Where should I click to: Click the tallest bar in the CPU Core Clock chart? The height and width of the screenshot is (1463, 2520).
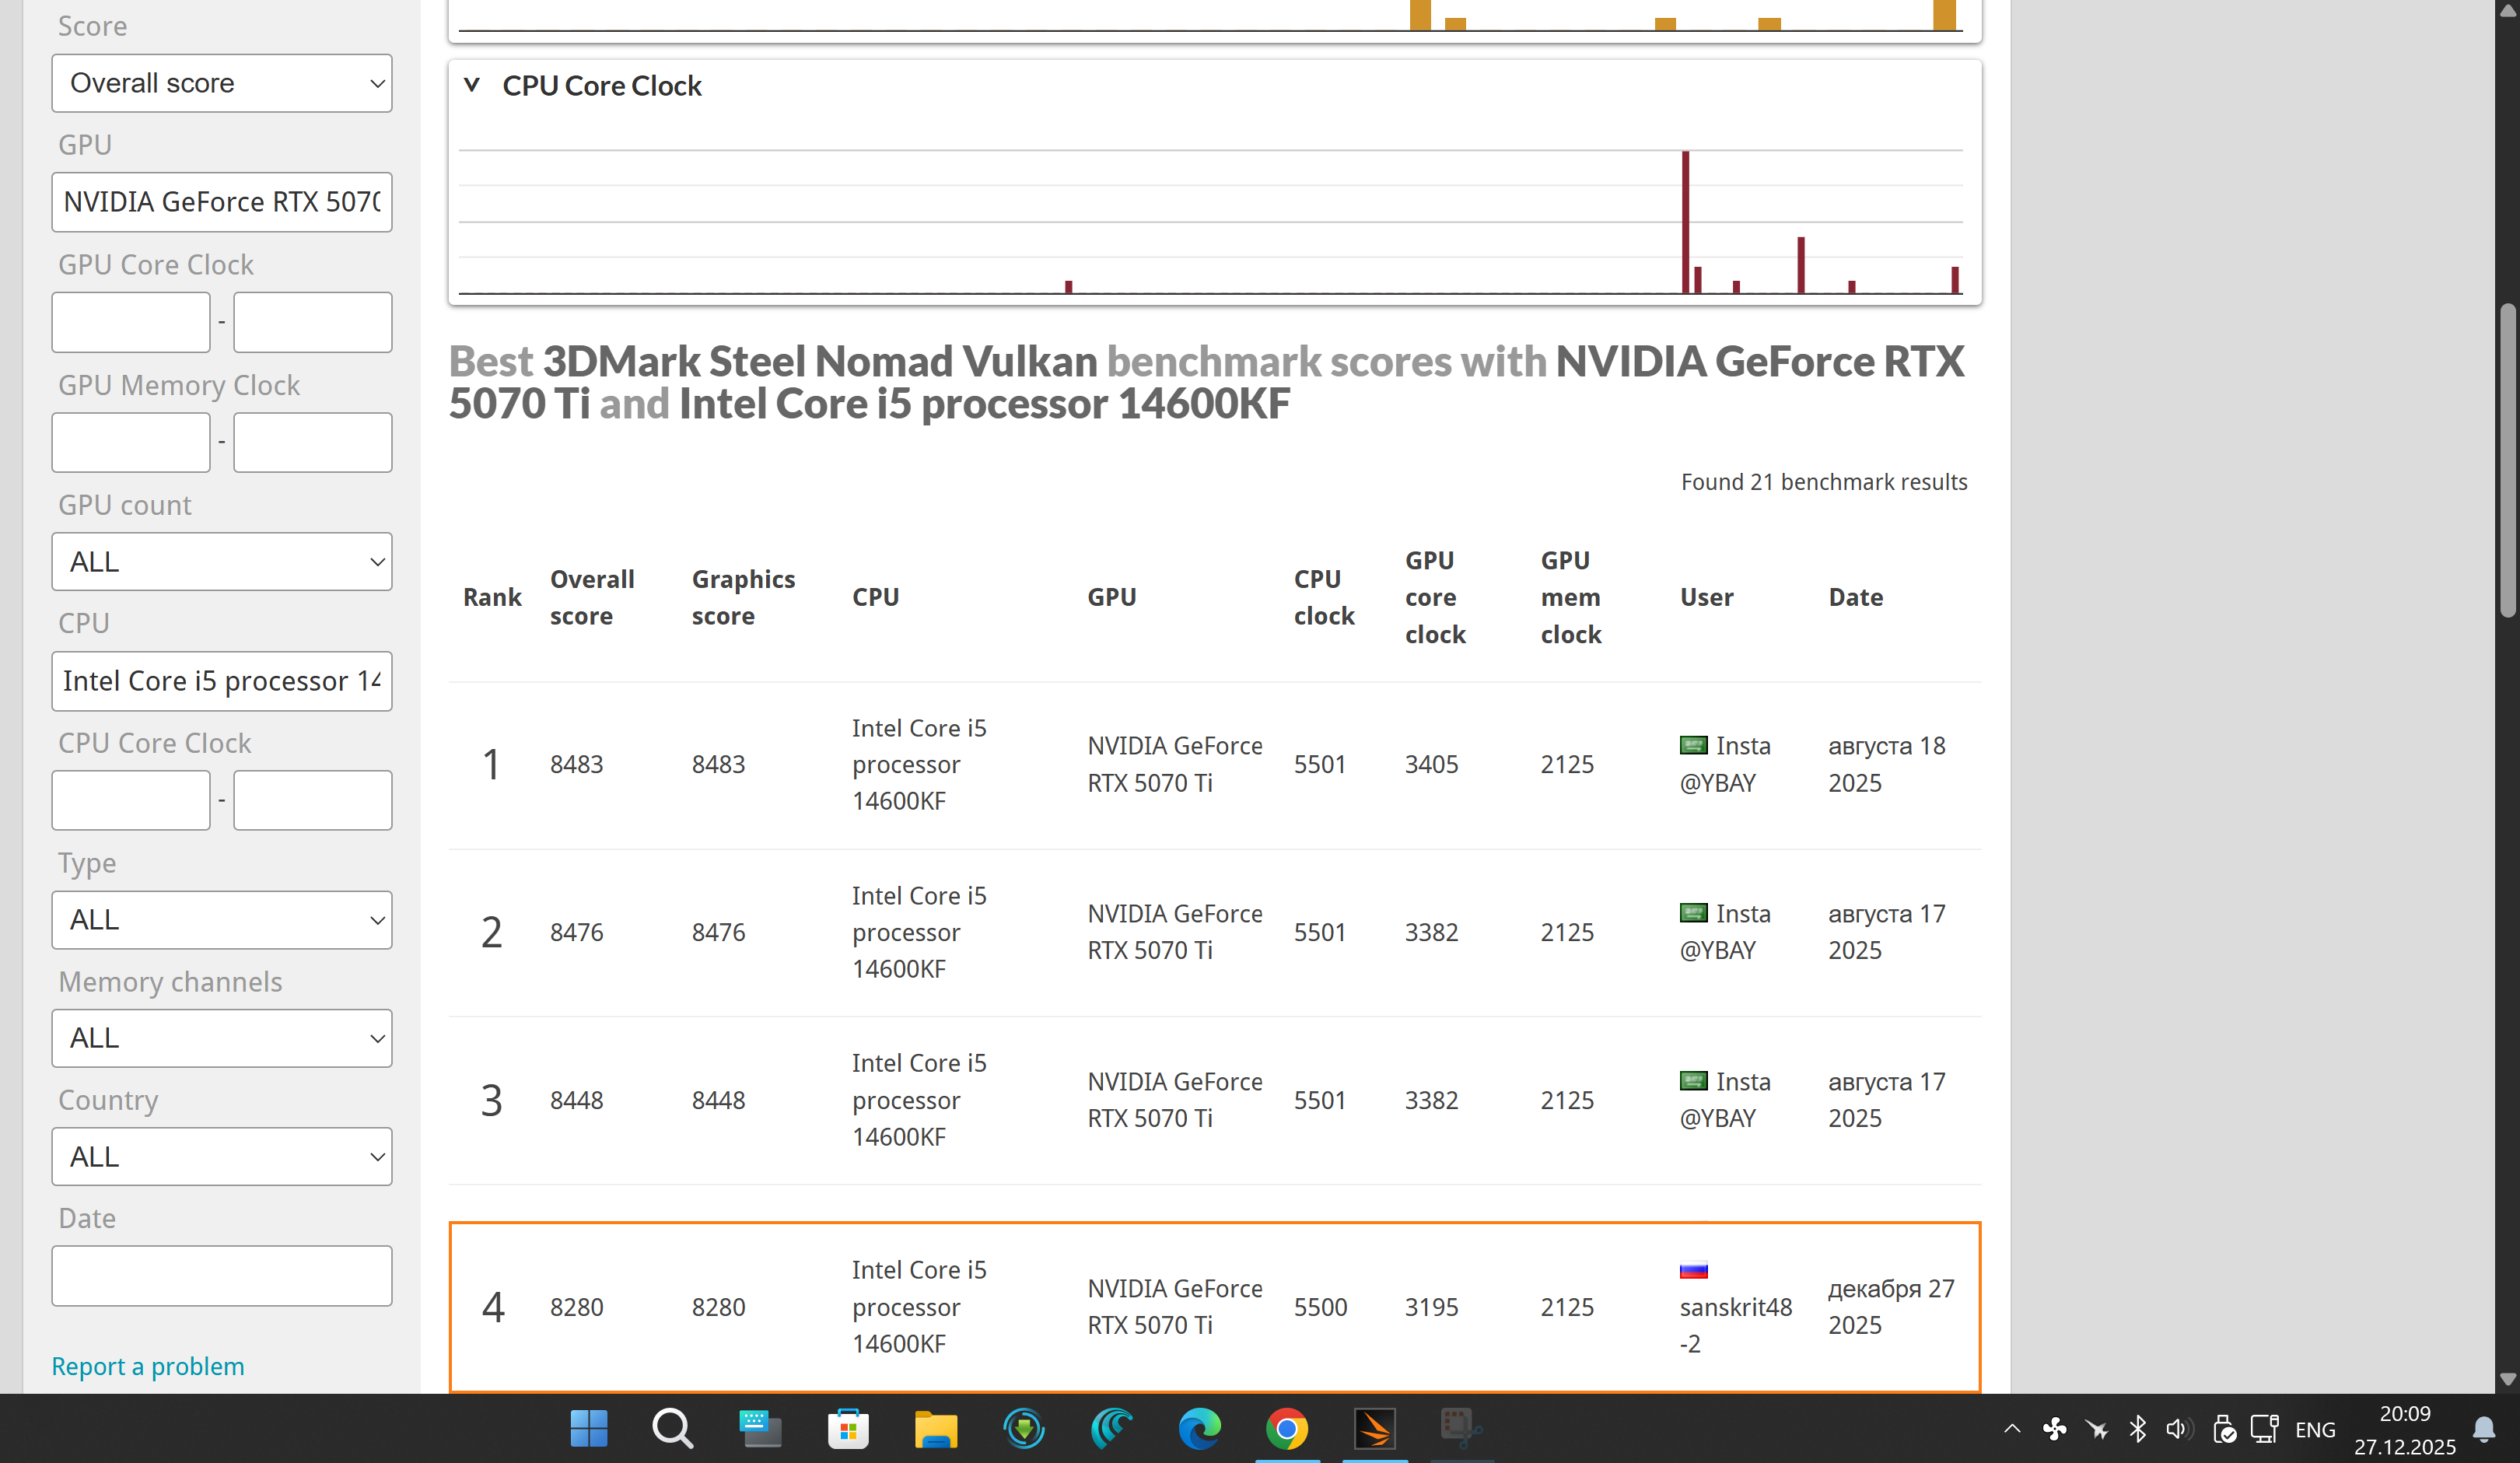click(x=1685, y=222)
